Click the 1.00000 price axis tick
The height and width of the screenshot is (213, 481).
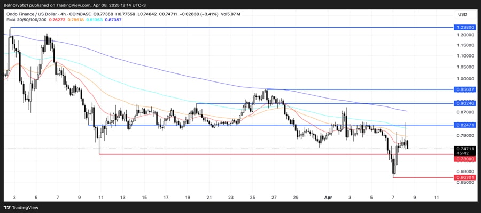466,78
